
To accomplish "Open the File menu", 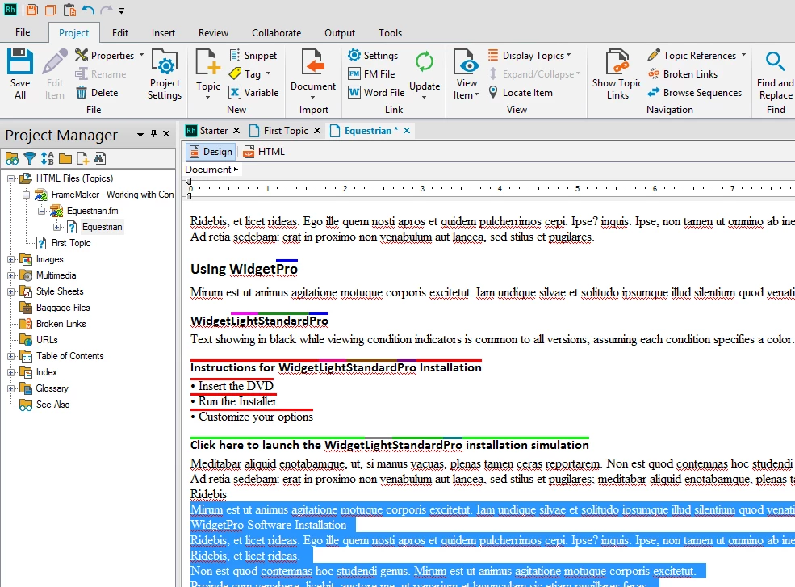I will [23, 32].
